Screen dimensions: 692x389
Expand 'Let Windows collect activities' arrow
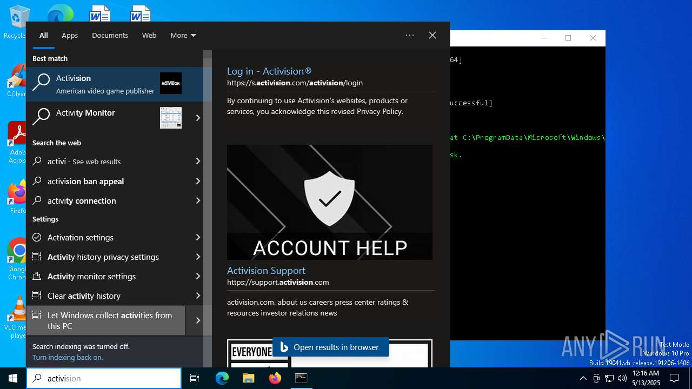(198, 320)
